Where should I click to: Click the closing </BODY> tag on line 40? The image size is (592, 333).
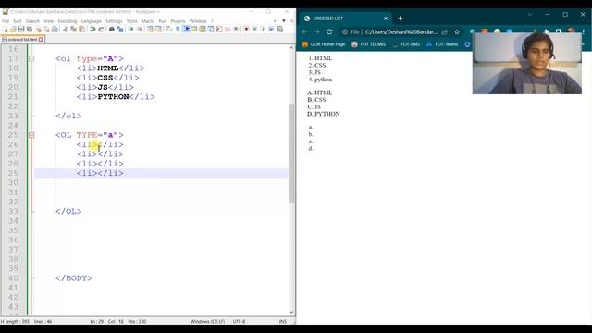74,278
